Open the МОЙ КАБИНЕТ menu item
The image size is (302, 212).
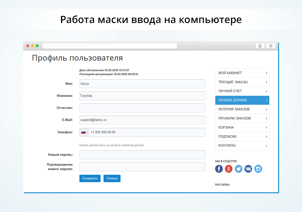click(x=239, y=73)
